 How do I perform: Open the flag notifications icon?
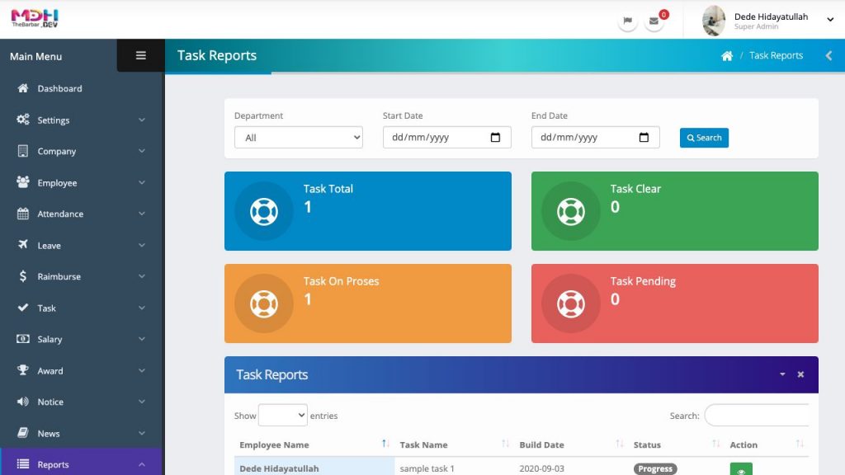click(627, 21)
